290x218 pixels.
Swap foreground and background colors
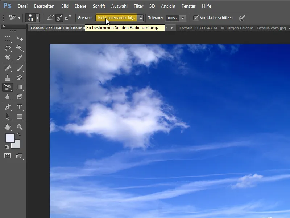coord(19,135)
